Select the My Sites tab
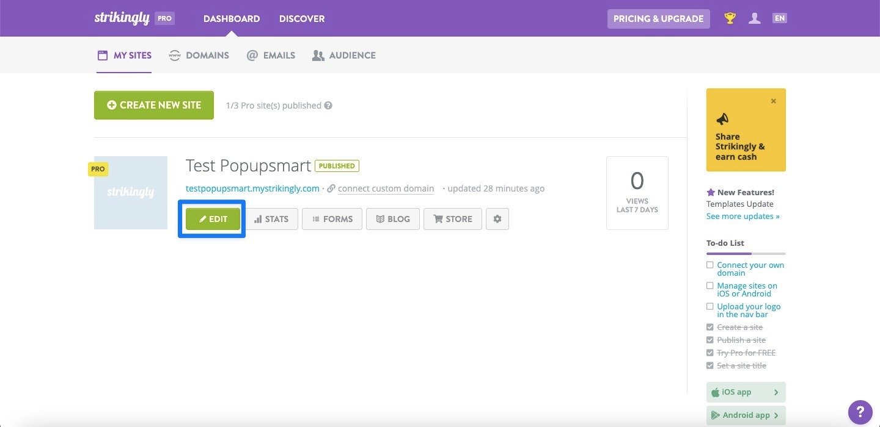 tap(124, 56)
